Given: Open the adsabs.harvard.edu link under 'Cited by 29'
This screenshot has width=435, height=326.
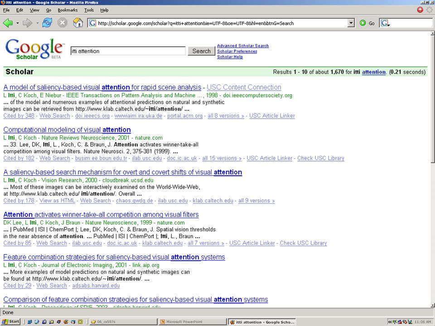Looking at the screenshot, I should pos(96,286).
